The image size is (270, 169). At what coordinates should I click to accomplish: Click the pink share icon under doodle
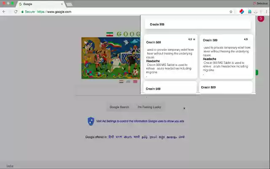[135, 82]
